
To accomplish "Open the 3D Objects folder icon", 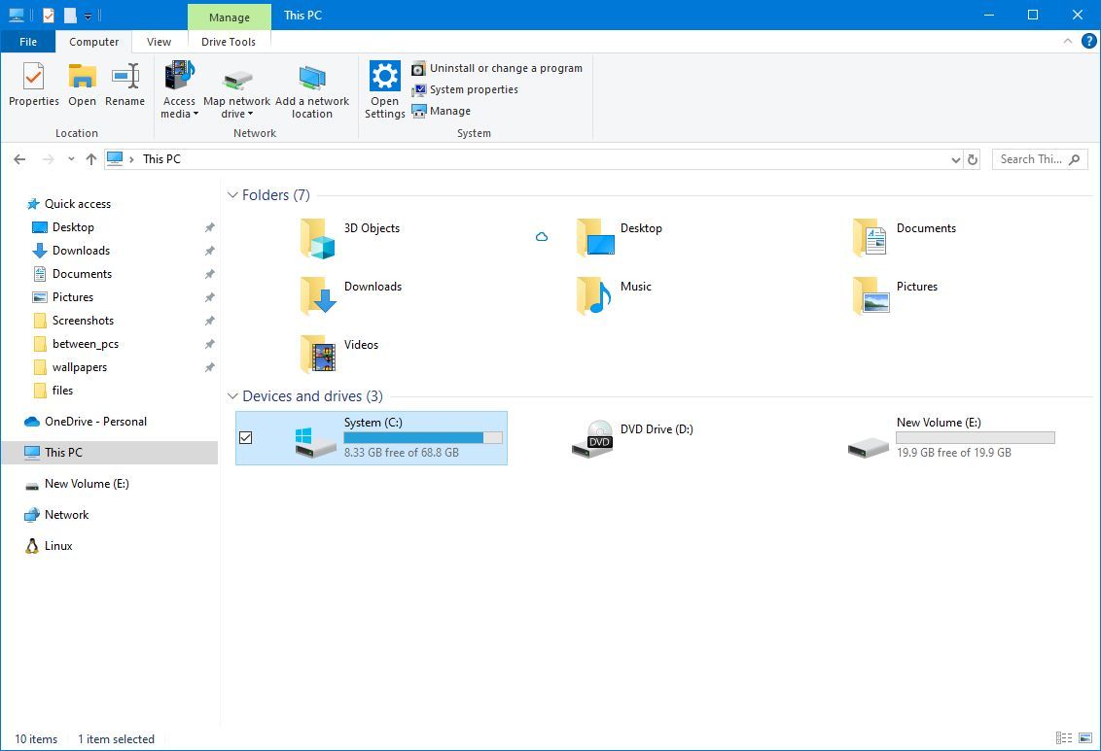I will tap(317, 238).
